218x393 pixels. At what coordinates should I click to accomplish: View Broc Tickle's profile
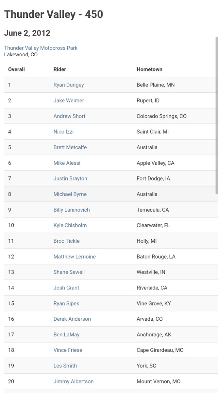coord(66,241)
